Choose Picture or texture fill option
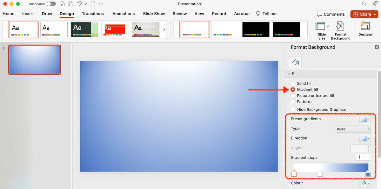Image resolution: width=381 pixels, height=189 pixels. coord(293,96)
